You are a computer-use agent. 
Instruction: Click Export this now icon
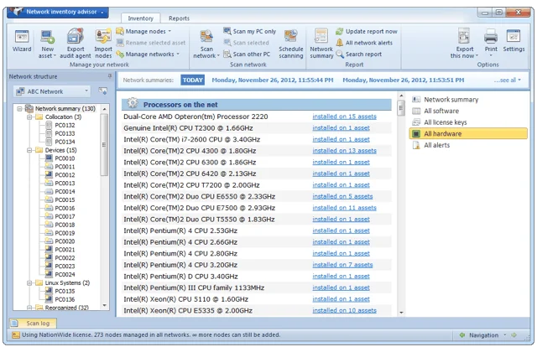point(464,36)
